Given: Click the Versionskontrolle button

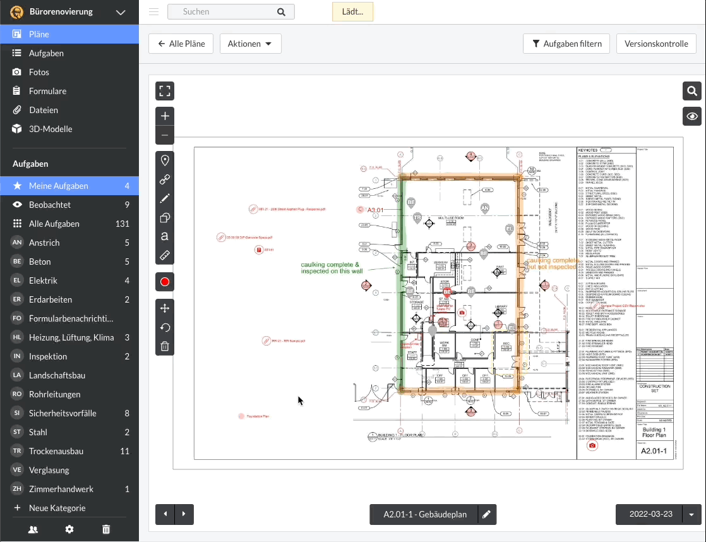Looking at the screenshot, I should click(x=656, y=44).
